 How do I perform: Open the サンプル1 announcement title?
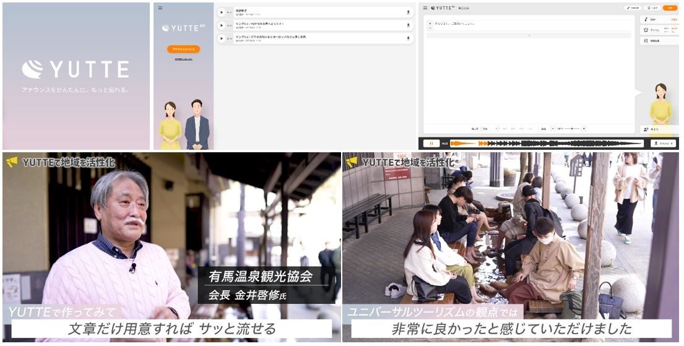260,24
